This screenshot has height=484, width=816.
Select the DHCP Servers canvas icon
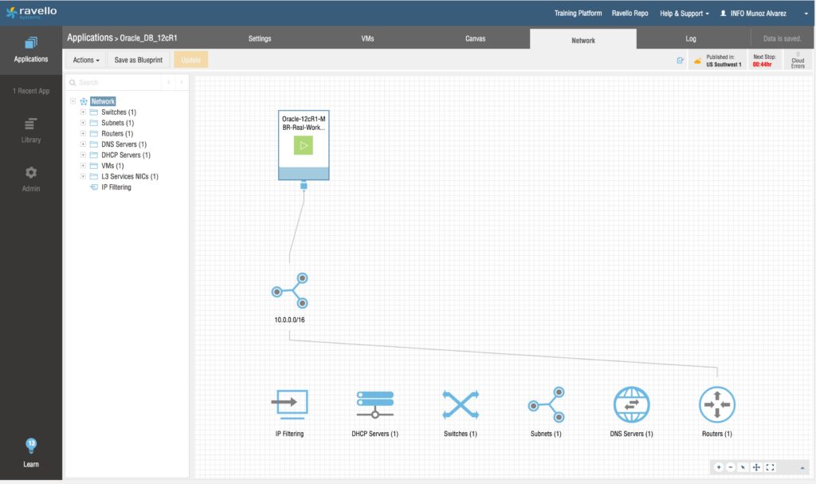tap(375, 404)
